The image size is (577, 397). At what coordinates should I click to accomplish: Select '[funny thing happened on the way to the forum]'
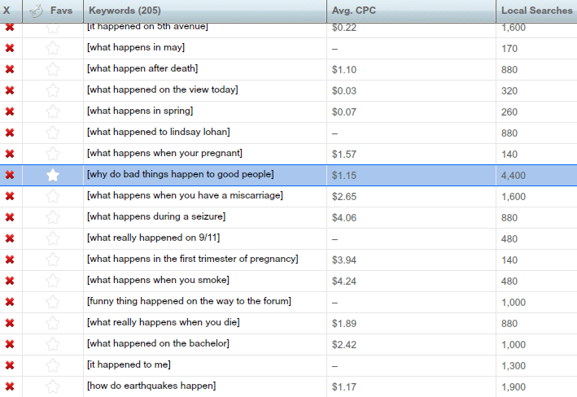coord(189,301)
